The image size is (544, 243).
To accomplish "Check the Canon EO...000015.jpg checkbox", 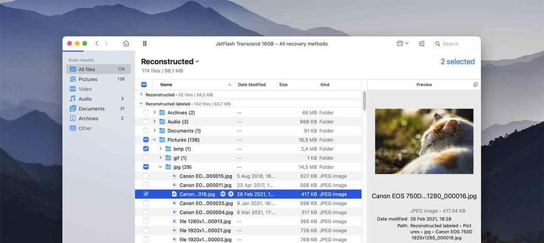I will [145, 176].
